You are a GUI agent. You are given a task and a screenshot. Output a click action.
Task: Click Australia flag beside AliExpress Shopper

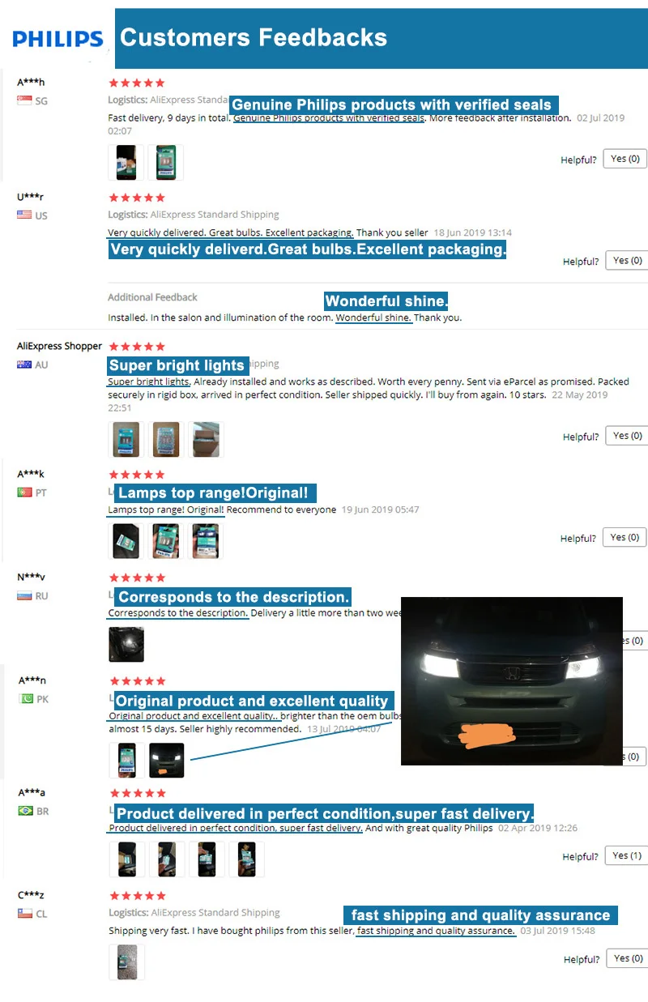pyautogui.click(x=24, y=365)
